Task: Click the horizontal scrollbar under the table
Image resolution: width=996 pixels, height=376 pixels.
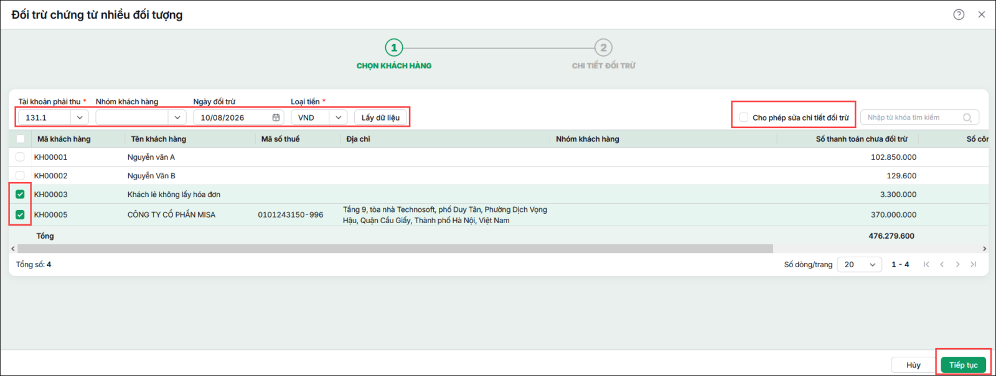Action: 395,249
